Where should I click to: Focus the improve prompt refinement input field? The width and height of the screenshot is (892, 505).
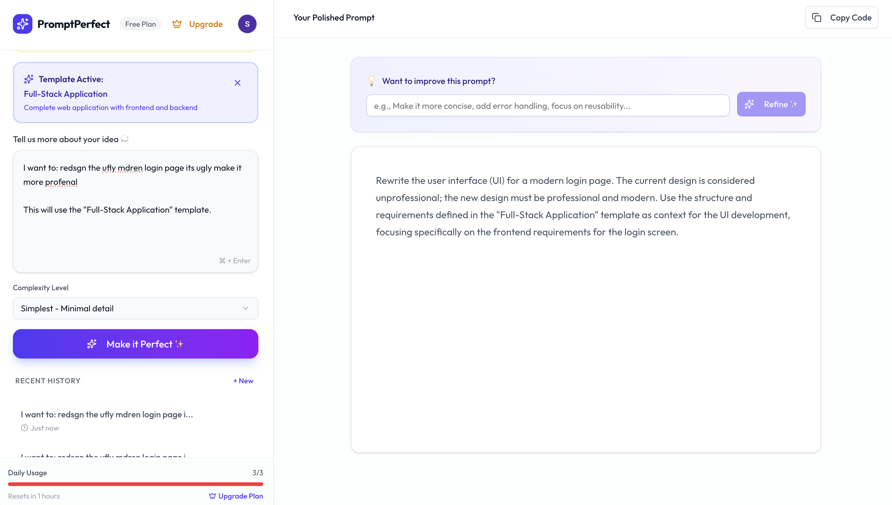click(x=547, y=106)
